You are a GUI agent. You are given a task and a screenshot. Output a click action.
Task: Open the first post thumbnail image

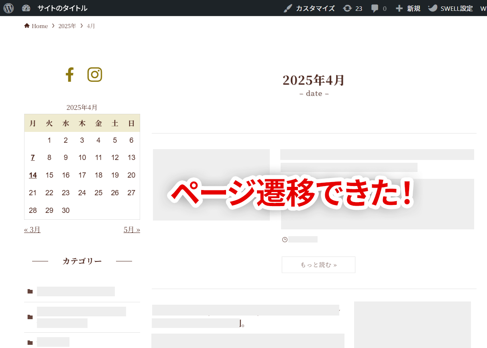coord(211,185)
